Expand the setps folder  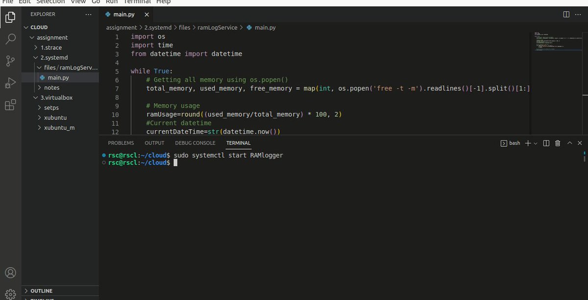tap(60, 108)
